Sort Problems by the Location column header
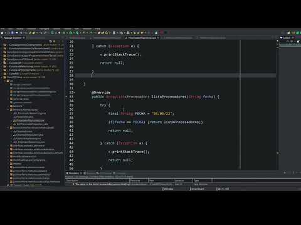301x225 pixels. [183, 181]
